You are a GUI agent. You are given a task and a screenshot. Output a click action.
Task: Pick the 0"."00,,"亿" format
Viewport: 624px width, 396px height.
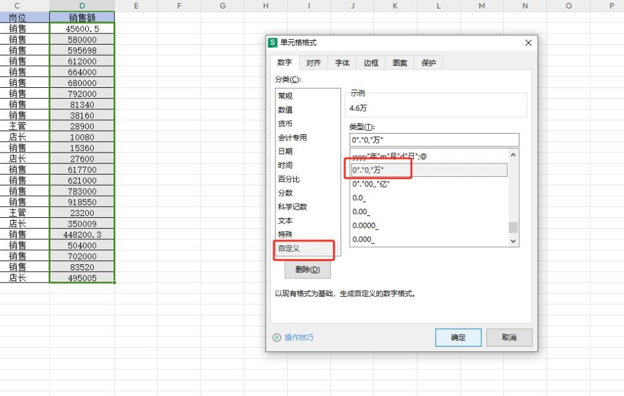click(x=370, y=184)
